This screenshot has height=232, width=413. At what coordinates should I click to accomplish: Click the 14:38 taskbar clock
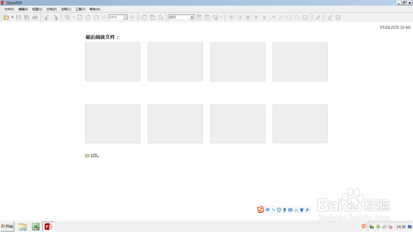click(x=401, y=227)
